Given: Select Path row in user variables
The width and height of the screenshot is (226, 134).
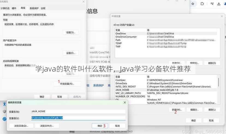Looking at the screenshot, I should (x=166, y=40).
